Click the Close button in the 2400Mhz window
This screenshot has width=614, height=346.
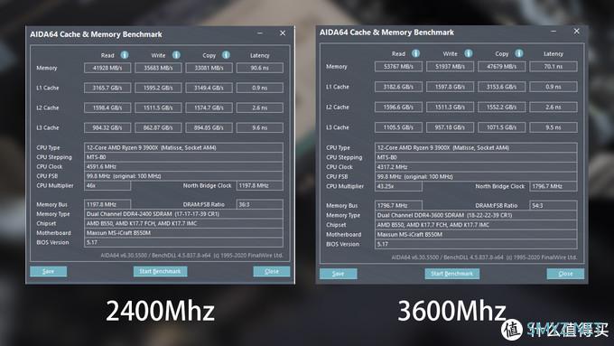272,271
